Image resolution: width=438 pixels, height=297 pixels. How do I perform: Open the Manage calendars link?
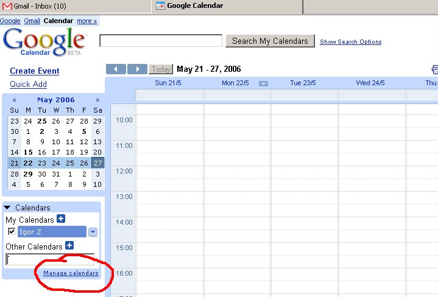[x=71, y=273]
